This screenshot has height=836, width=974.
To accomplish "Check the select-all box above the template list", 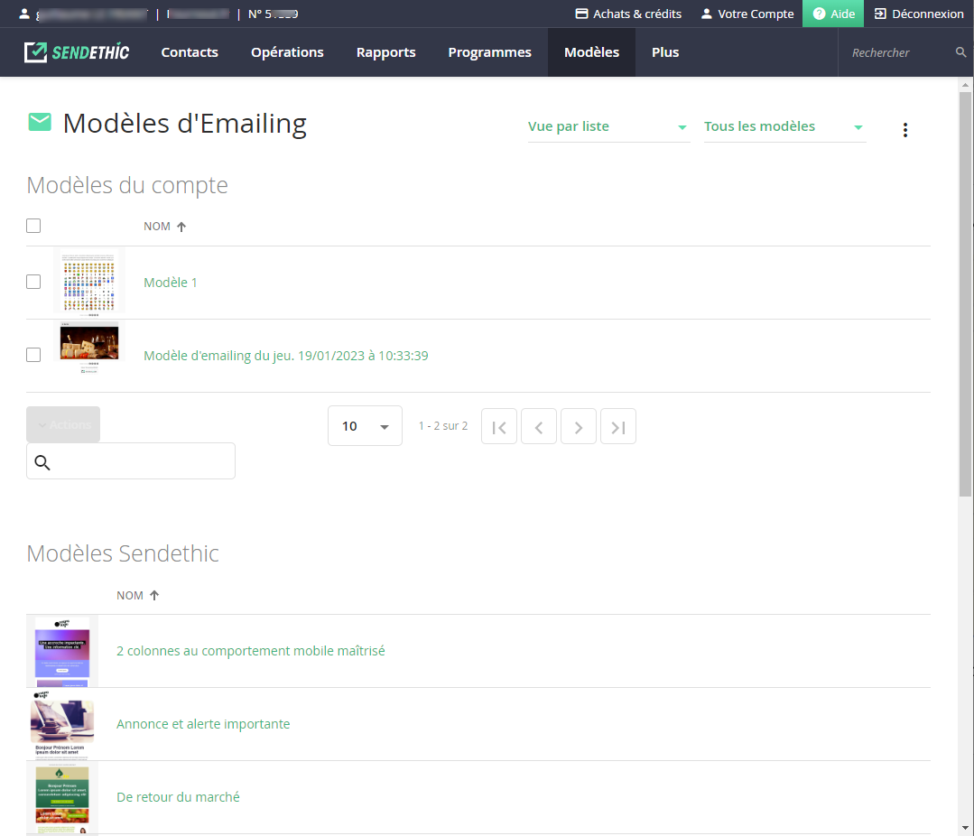I will click(33, 226).
